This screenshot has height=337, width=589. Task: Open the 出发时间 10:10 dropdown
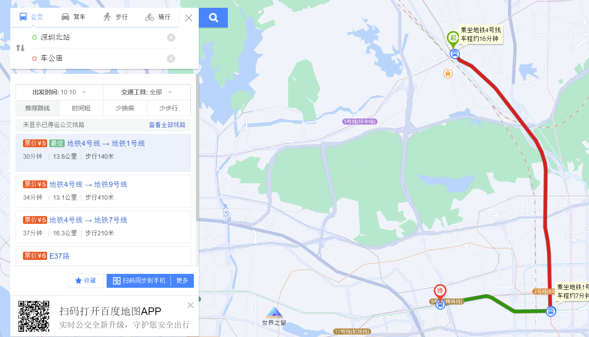[59, 92]
